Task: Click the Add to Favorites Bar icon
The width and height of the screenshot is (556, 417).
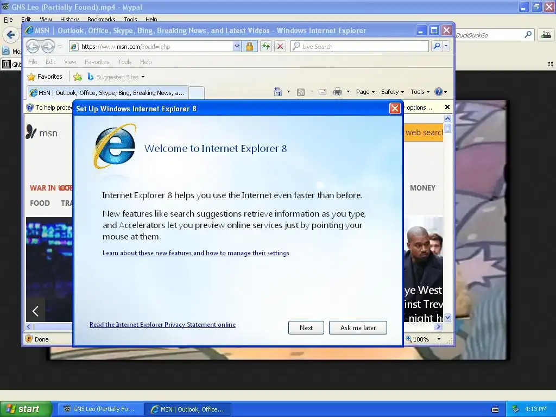Action: pos(78,77)
